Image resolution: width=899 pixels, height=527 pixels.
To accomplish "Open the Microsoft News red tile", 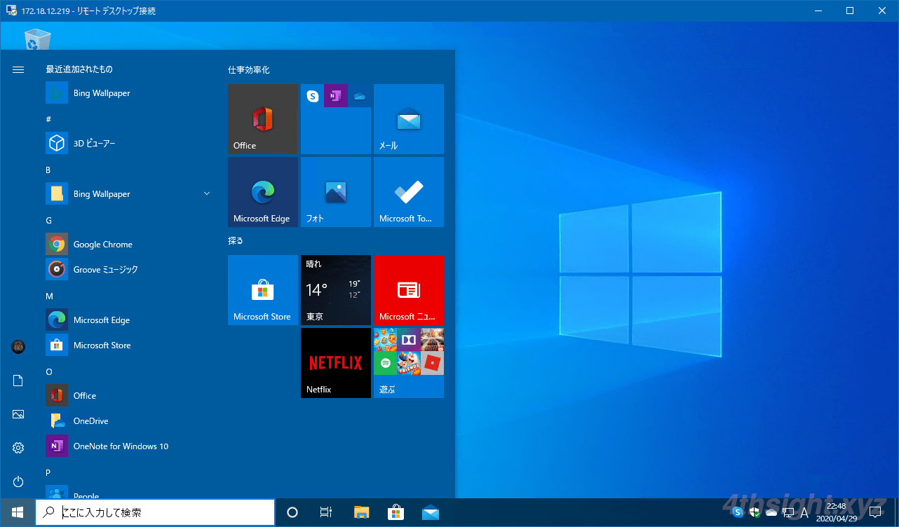I will pos(409,290).
